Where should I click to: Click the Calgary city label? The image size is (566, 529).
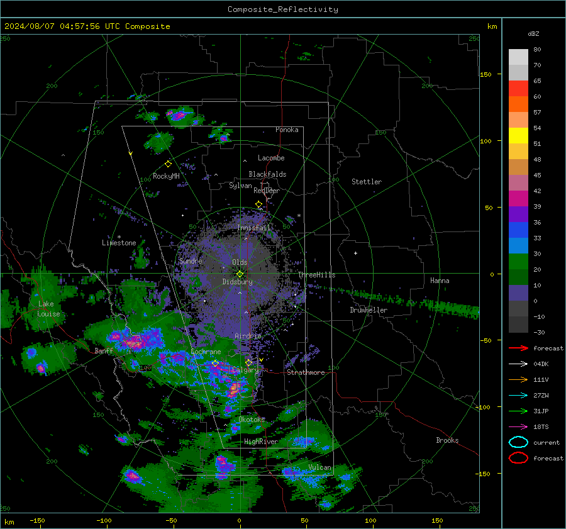click(x=245, y=370)
